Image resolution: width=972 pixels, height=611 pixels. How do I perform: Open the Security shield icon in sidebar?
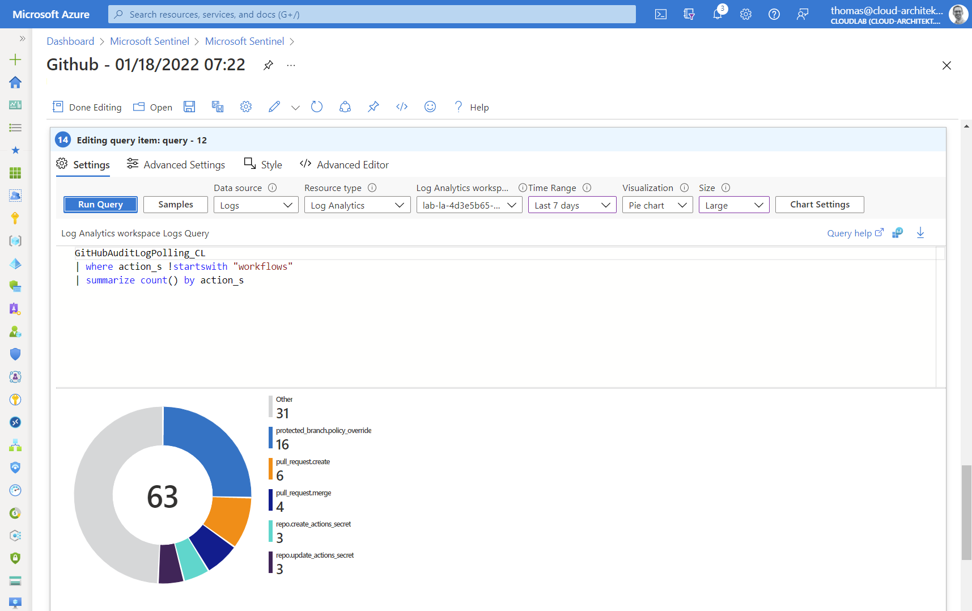[15, 354]
